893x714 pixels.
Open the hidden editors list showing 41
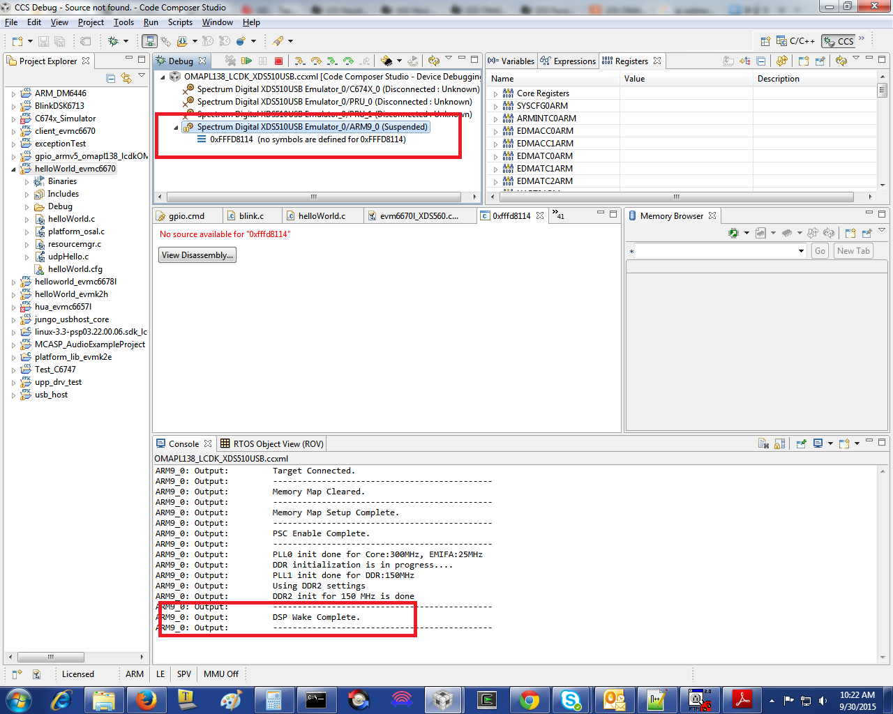(558, 215)
